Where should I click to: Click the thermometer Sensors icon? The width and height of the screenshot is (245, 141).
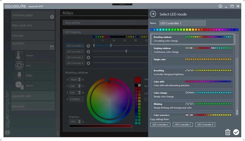pos(18,55)
